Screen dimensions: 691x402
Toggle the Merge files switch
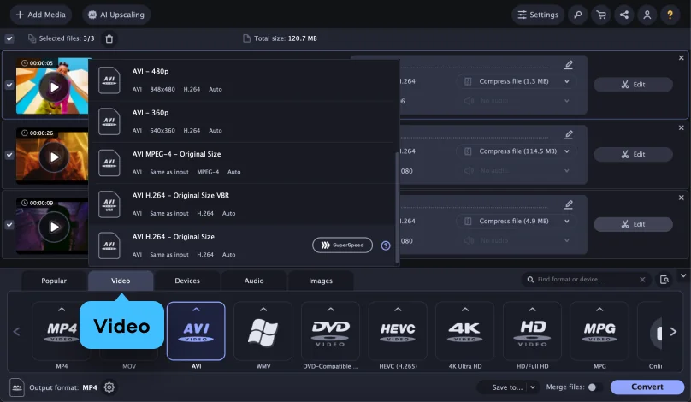(595, 387)
